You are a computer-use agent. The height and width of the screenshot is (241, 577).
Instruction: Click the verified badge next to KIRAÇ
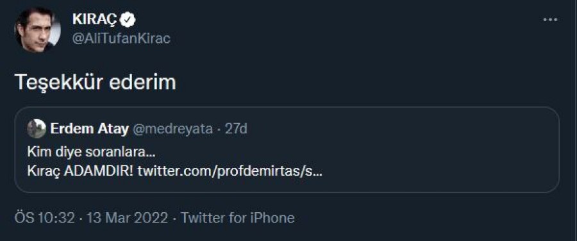tap(129, 19)
